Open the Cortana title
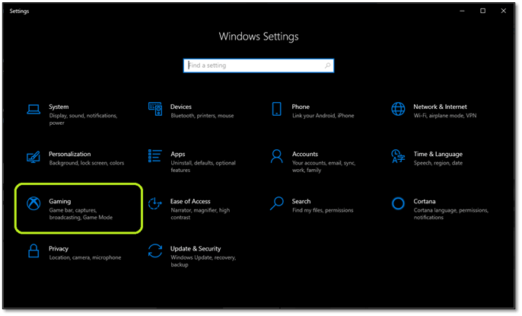The height and width of the screenshot is (316, 522). pyautogui.click(x=425, y=202)
